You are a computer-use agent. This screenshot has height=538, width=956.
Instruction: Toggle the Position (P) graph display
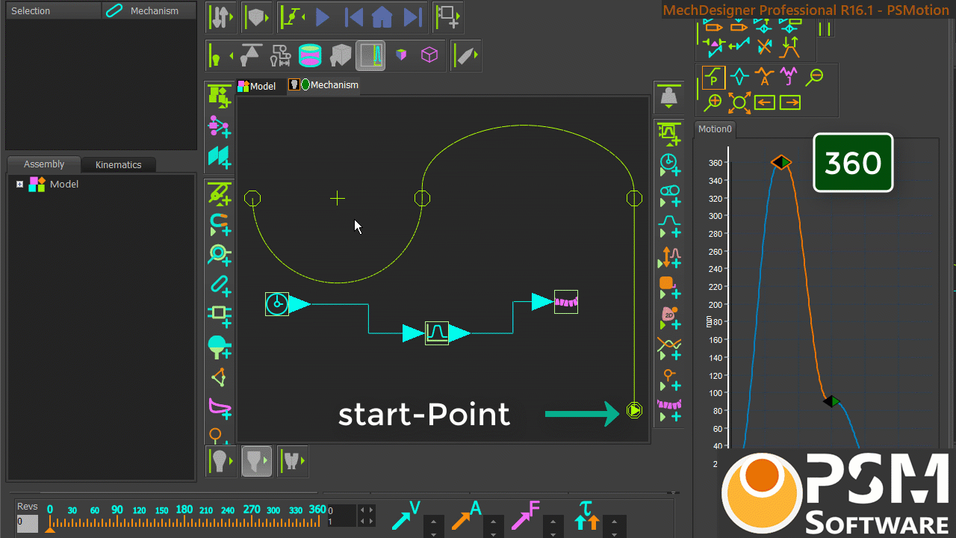click(x=714, y=77)
